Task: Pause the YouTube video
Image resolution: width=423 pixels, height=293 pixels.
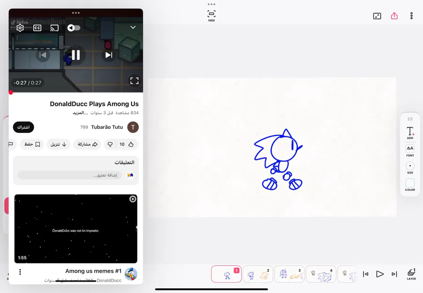Action: tap(76, 55)
